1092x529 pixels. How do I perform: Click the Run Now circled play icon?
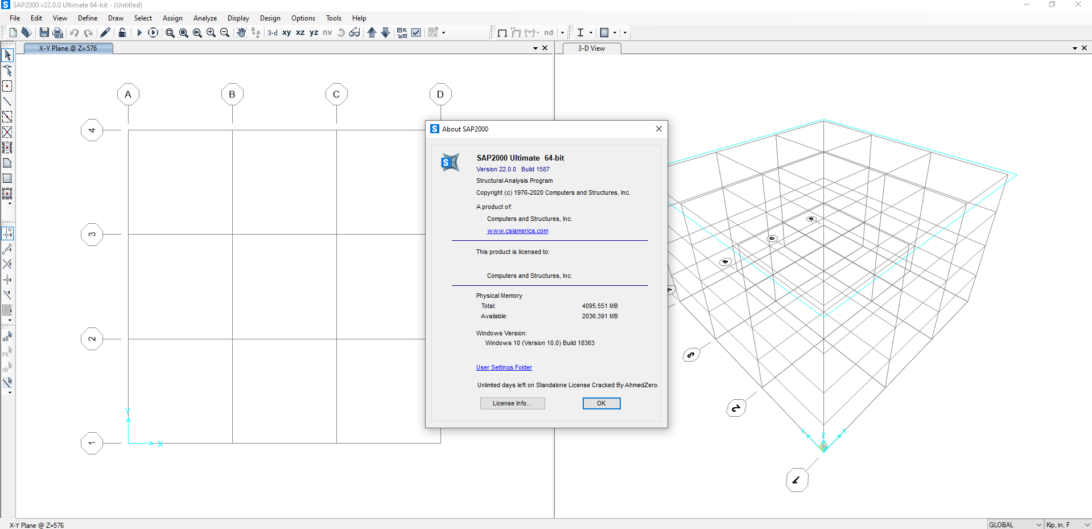coord(153,32)
